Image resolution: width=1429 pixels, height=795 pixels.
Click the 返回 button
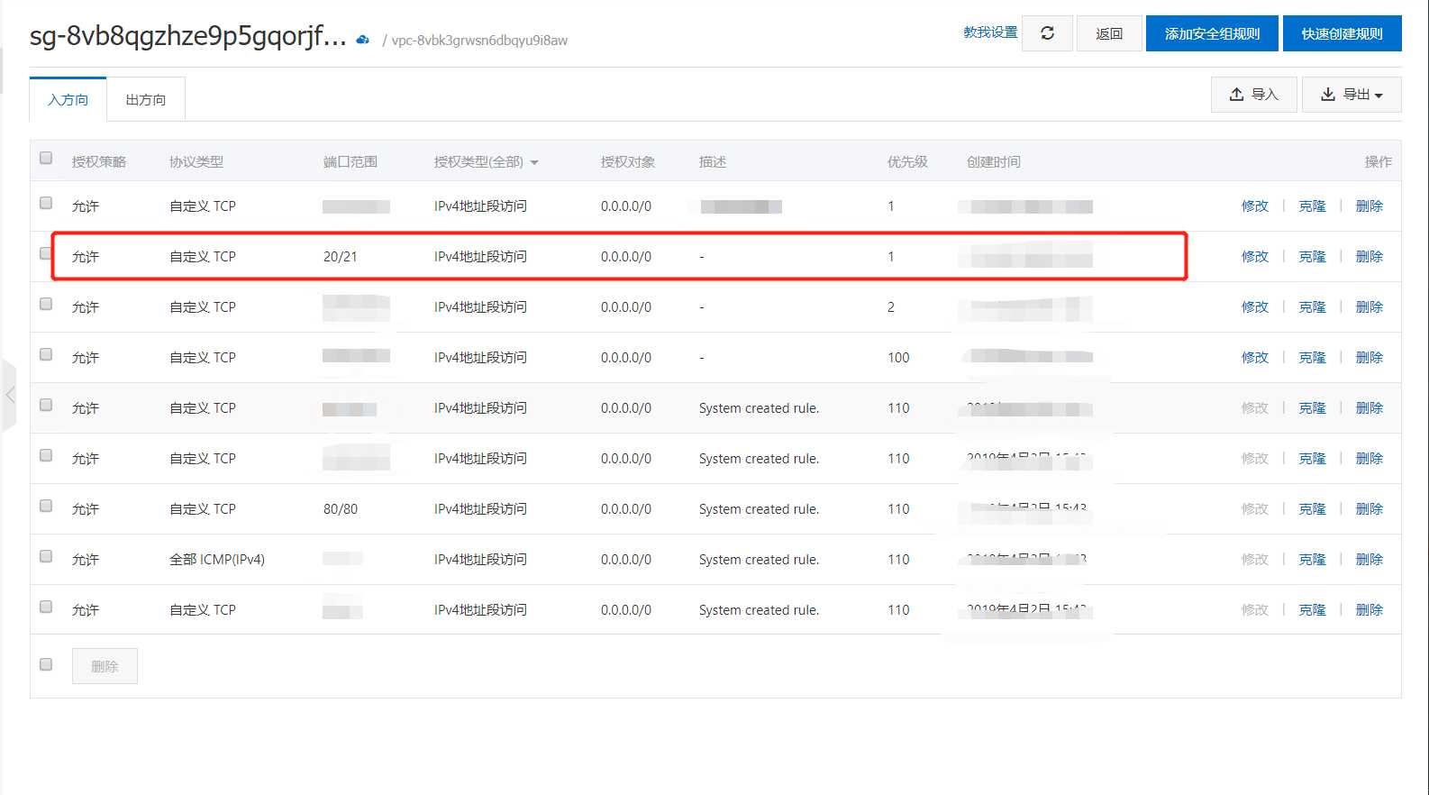tap(1109, 33)
